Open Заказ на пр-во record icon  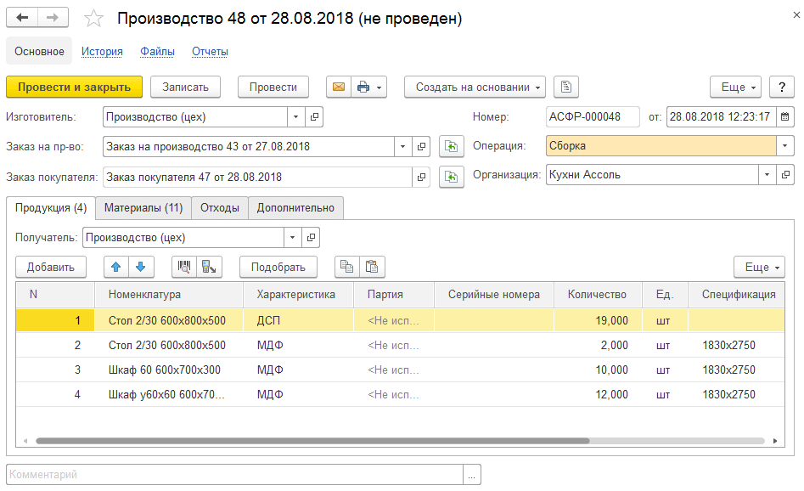[x=421, y=147]
